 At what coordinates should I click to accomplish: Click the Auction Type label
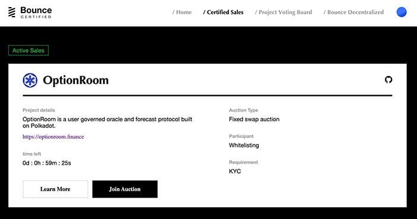(243, 110)
